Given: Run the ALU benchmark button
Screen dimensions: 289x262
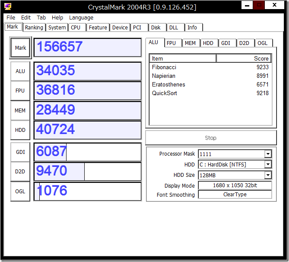Looking at the screenshot, I should tap(20, 71).
